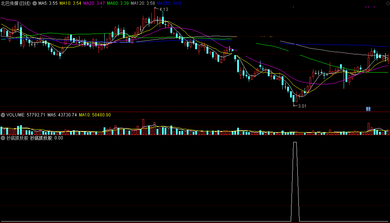Select the MA5: 3.55 moving average label

coord(48,4)
